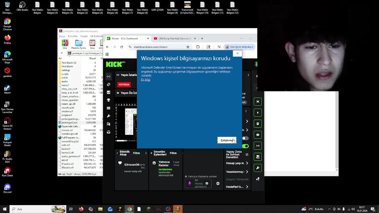Switch to Stream - Kick Dashboard tab
Viewport: 379px width, 213px height.
click(128, 38)
